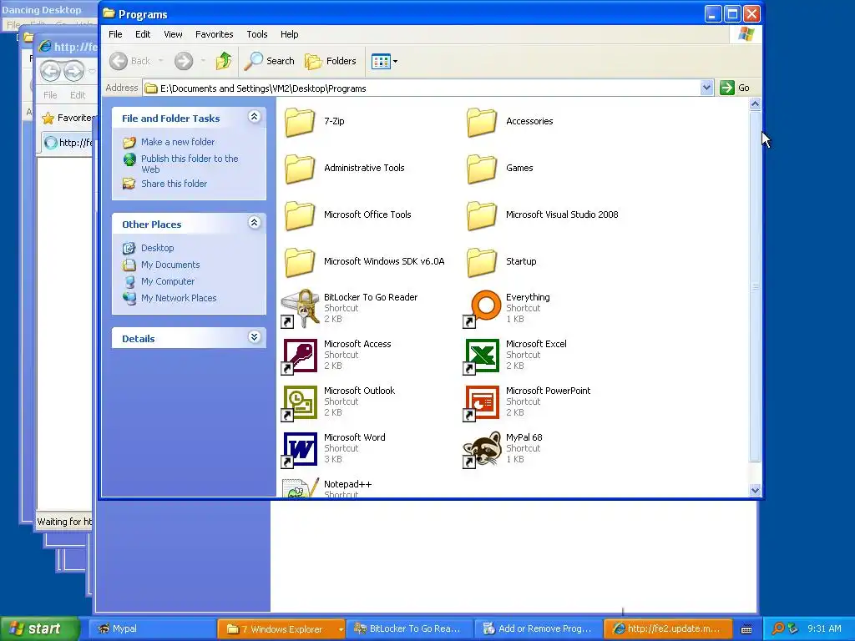Show the Folders tree pane

331,61
